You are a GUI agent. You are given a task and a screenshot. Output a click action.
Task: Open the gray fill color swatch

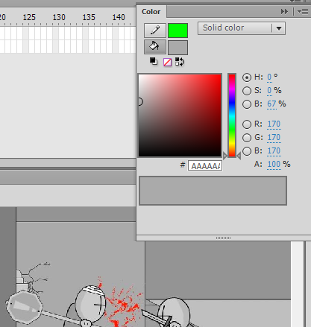coord(178,48)
